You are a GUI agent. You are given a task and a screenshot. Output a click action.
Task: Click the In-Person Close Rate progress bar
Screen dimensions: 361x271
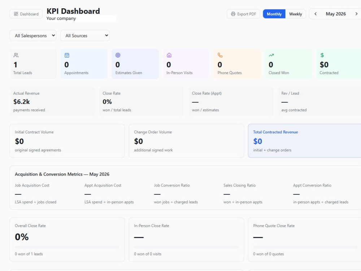(186, 247)
